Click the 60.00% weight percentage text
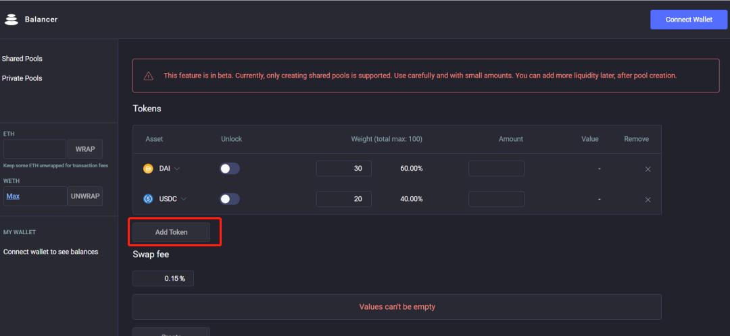The width and height of the screenshot is (730, 336). point(412,169)
